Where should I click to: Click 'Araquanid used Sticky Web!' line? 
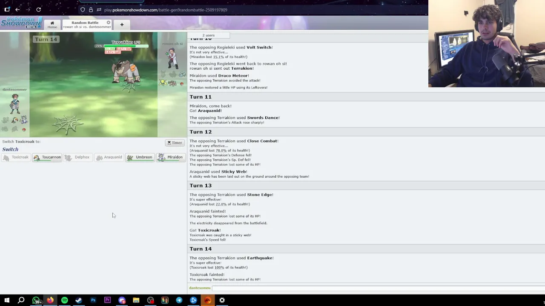[218, 172]
